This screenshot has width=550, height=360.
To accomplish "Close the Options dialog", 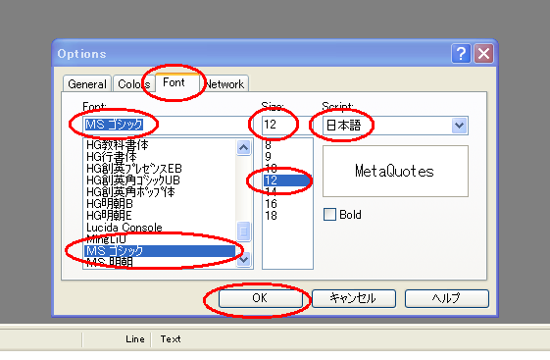I will pos(483,54).
